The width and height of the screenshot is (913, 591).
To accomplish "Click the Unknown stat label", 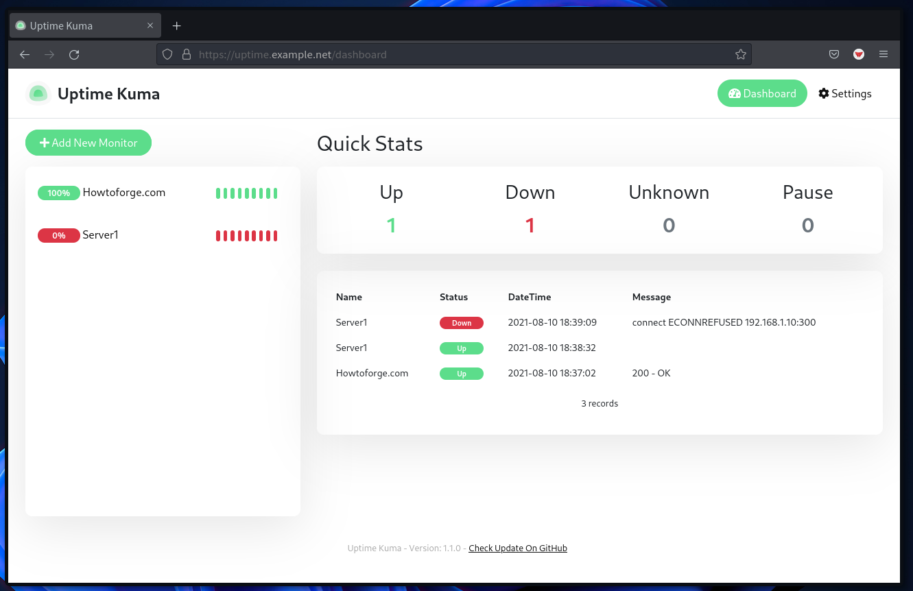I will (669, 193).
